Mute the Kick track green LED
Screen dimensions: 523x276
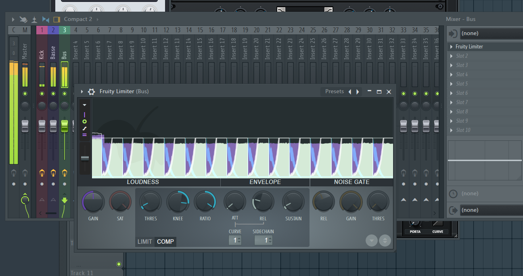pyautogui.click(x=42, y=94)
